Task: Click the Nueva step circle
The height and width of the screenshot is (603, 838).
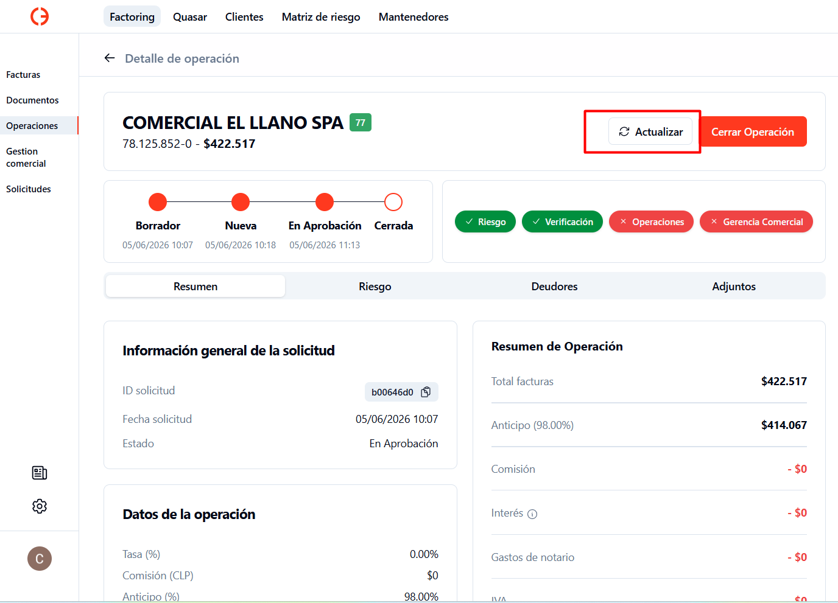Action: coord(241,202)
